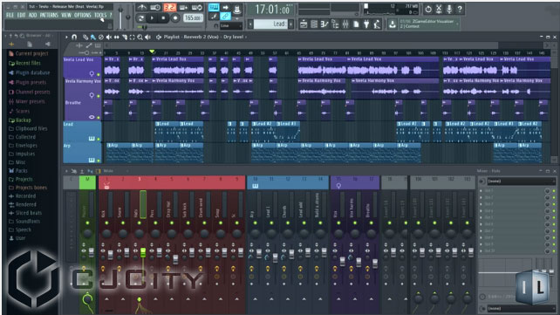Toggle typing keyboard to piano icon
The image size is (560, 315).
(214, 7)
